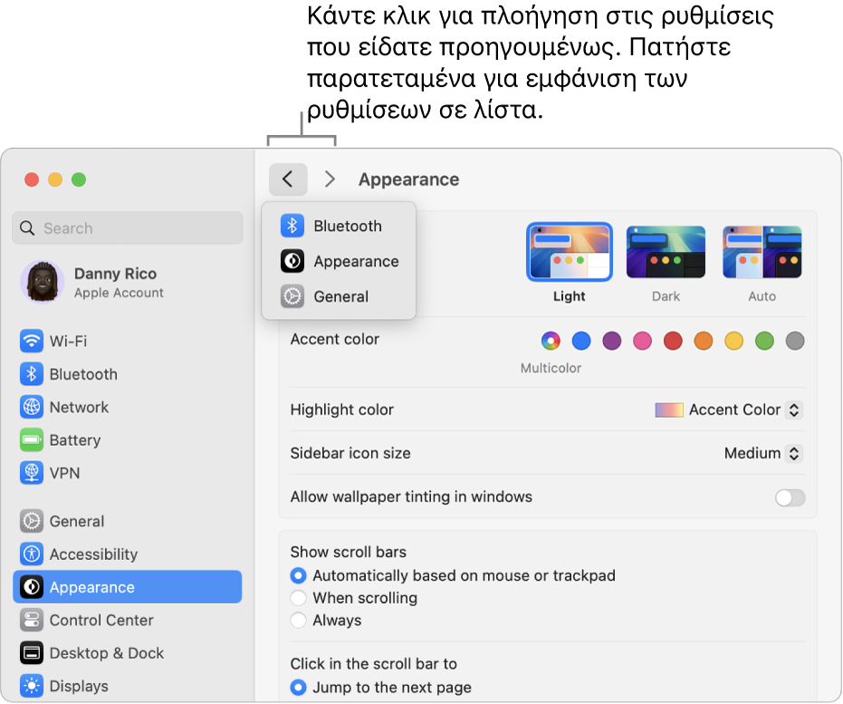Choose Light appearance thumbnail
Screen dimensions: 843x704
[570, 252]
